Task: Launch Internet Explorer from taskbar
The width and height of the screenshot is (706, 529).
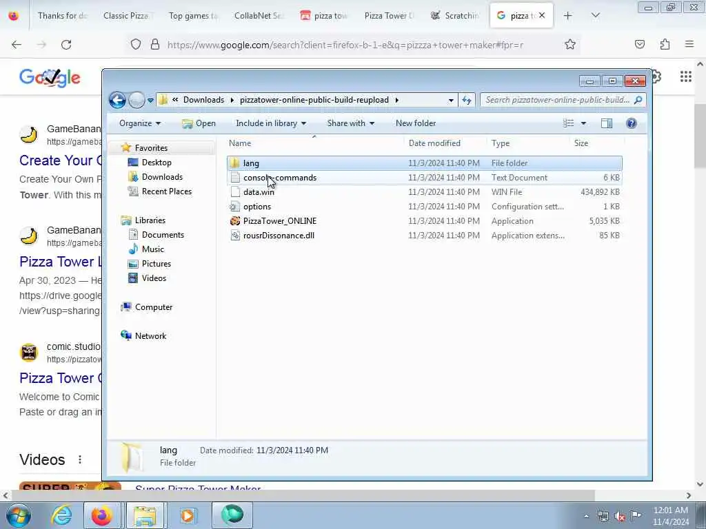Action: pos(61,515)
